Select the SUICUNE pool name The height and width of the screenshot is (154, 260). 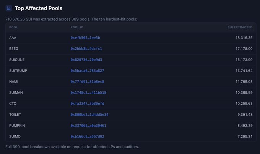point(17,60)
